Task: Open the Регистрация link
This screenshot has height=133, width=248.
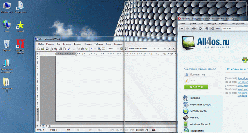Action: pos(190,69)
